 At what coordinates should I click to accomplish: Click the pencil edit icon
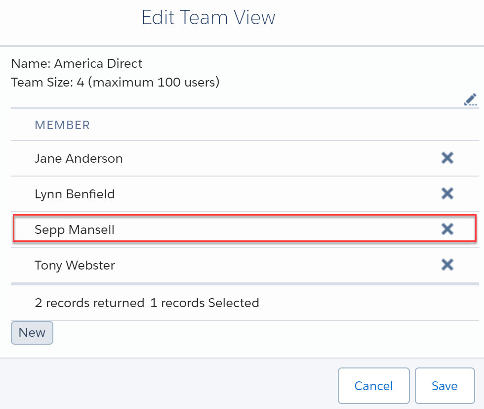(470, 99)
